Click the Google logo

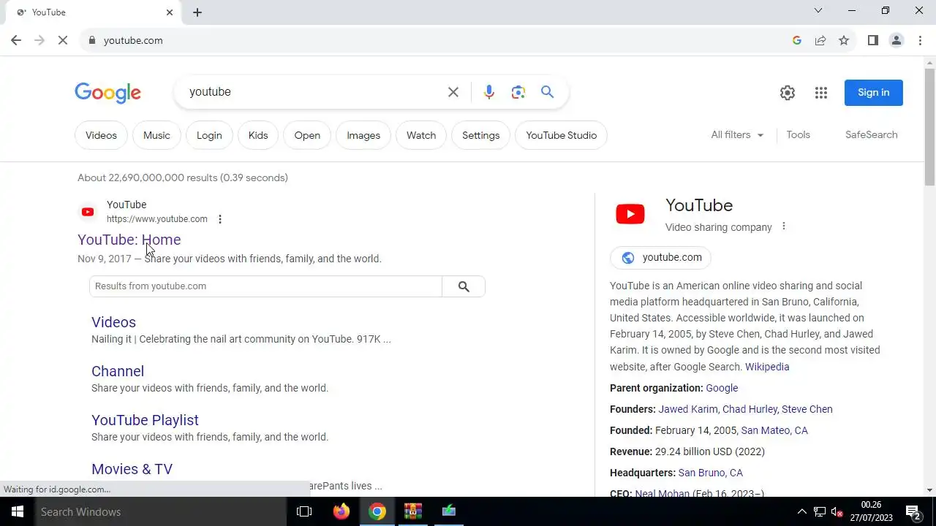tap(107, 93)
